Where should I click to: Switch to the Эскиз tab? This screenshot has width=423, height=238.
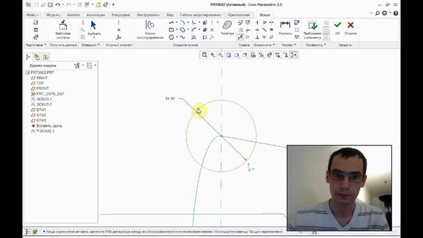click(264, 15)
